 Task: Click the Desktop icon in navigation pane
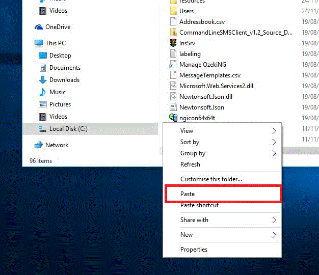click(43, 56)
